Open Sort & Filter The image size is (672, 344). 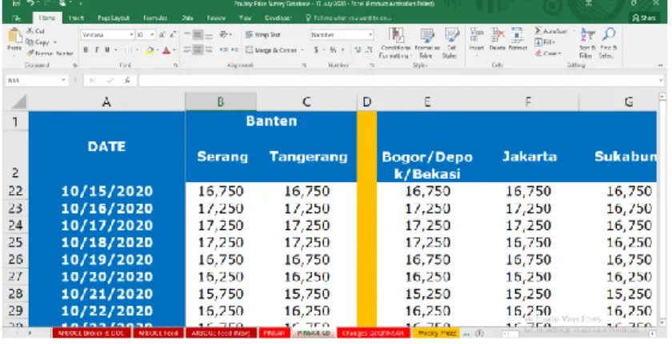click(587, 43)
